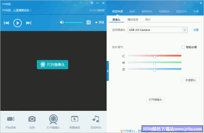The image size is (204, 133).
Task: Collapse the right panel with the « handle
Action: tap(108, 71)
